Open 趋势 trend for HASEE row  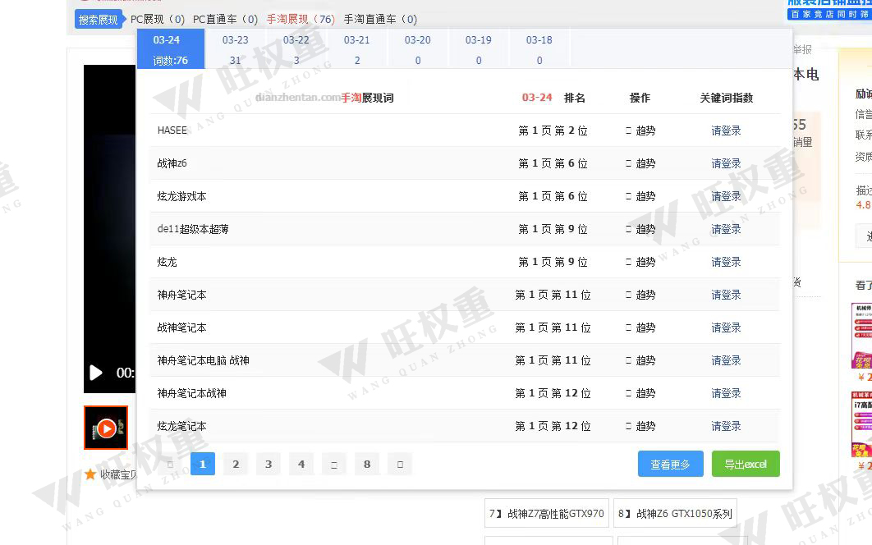pos(640,131)
